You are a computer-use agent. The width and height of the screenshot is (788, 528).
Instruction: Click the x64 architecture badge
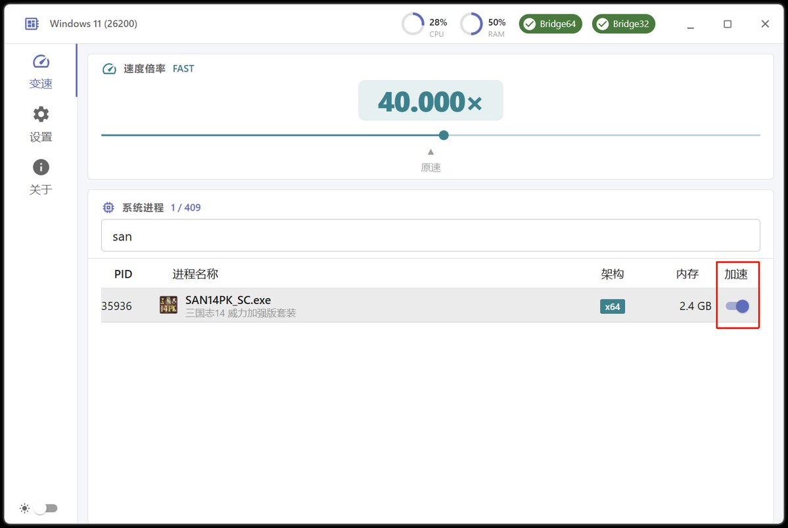pyautogui.click(x=612, y=307)
